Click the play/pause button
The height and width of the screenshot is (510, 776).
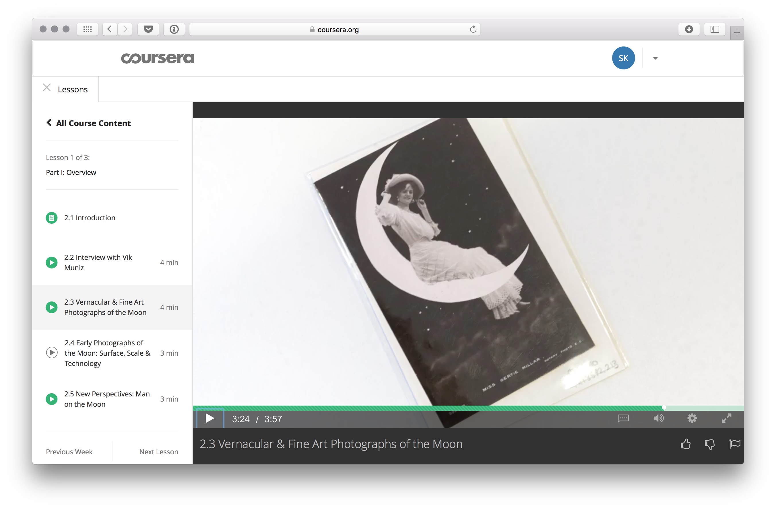[209, 418]
